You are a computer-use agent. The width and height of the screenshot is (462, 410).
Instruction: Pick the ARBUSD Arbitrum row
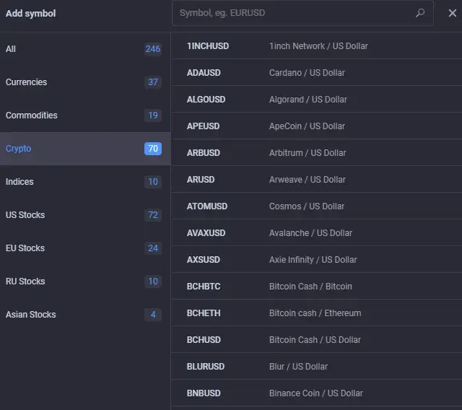316,153
